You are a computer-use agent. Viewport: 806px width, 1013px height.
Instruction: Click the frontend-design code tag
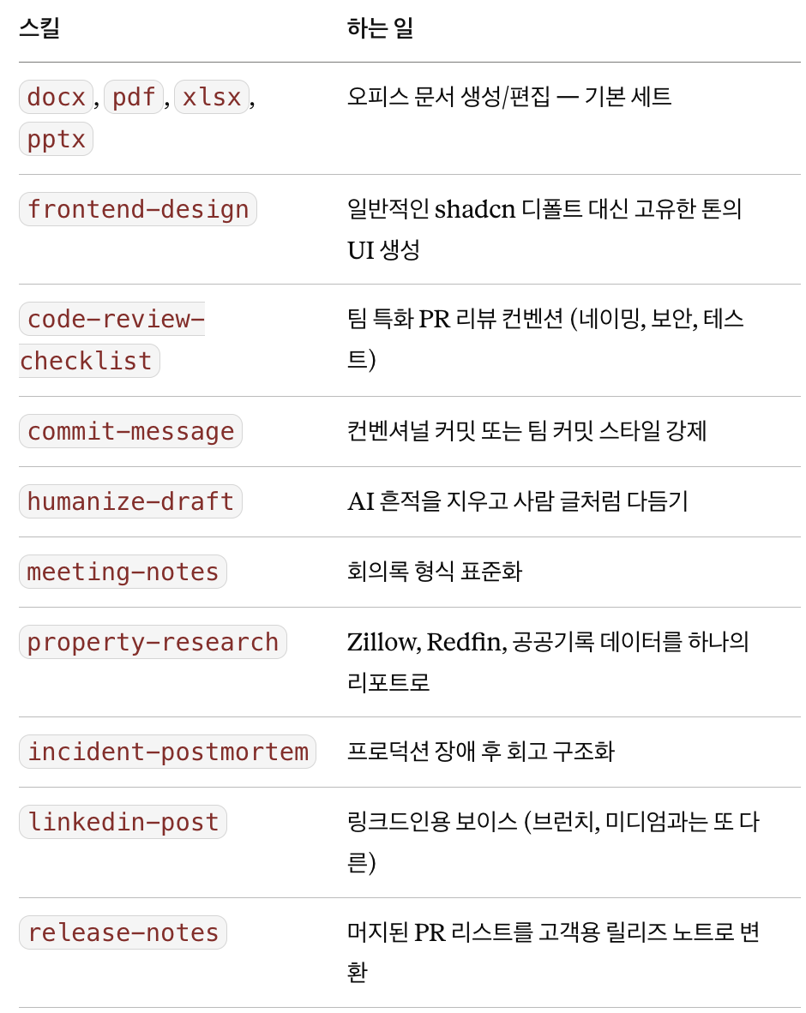tap(138, 209)
